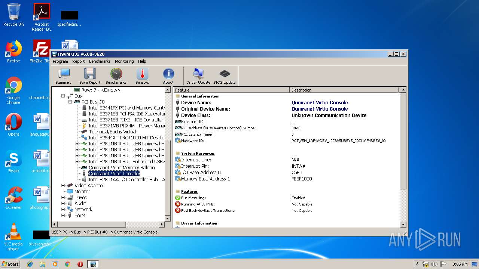Select Intel 82441FX PCI and Memory Controller

[126, 108]
